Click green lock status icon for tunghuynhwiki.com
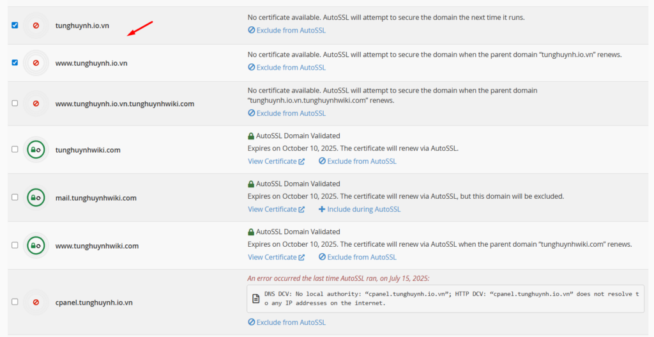 tap(36, 150)
